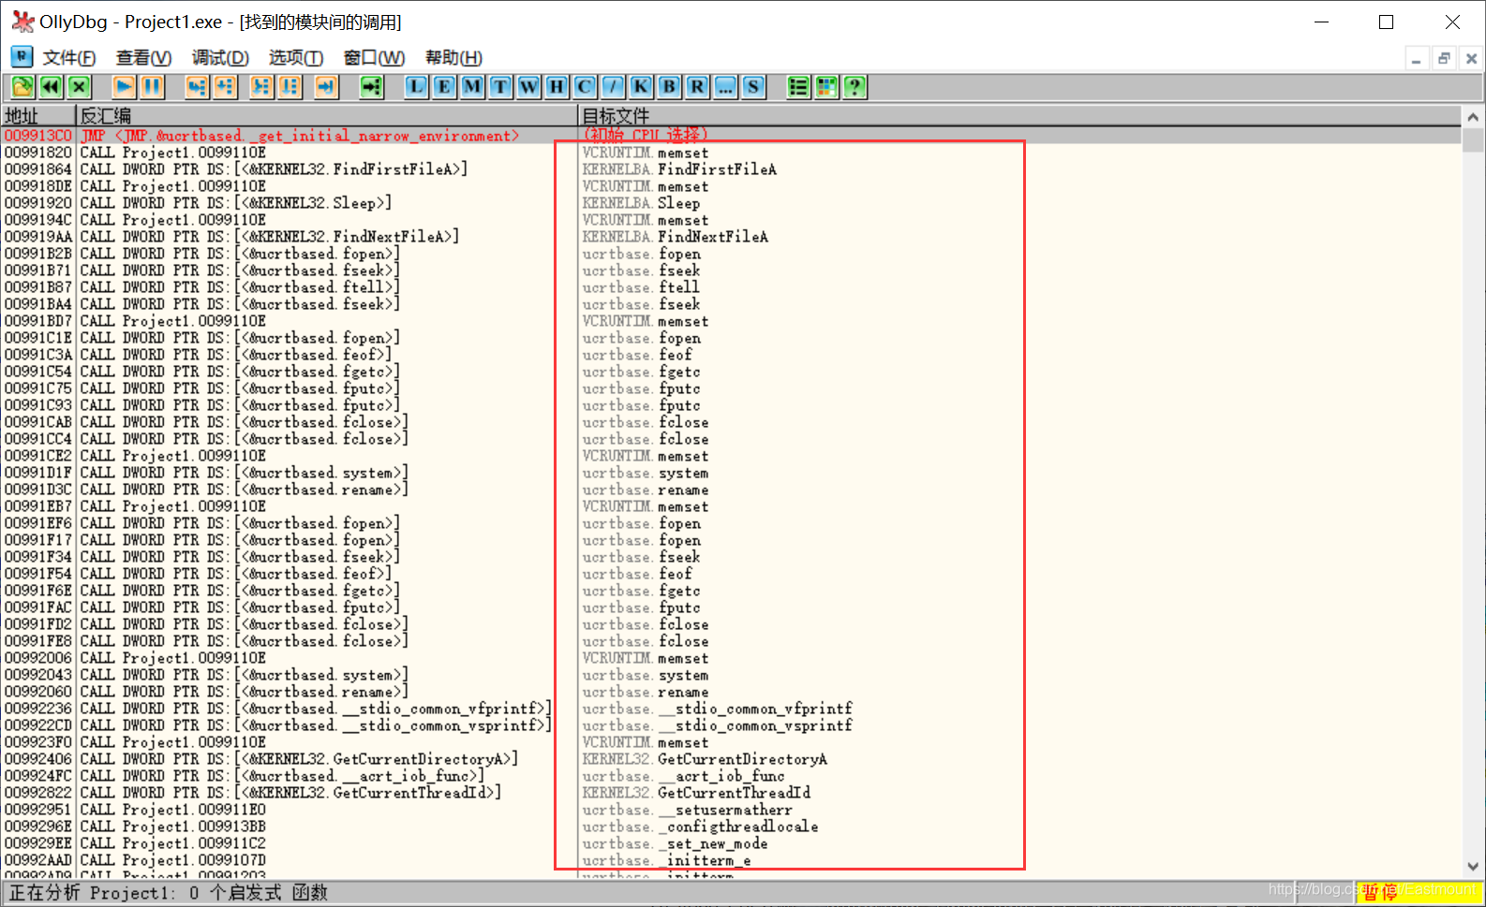This screenshot has height=907, width=1486.
Task: Click the Step over toolbar icon
Action: tap(225, 87)
